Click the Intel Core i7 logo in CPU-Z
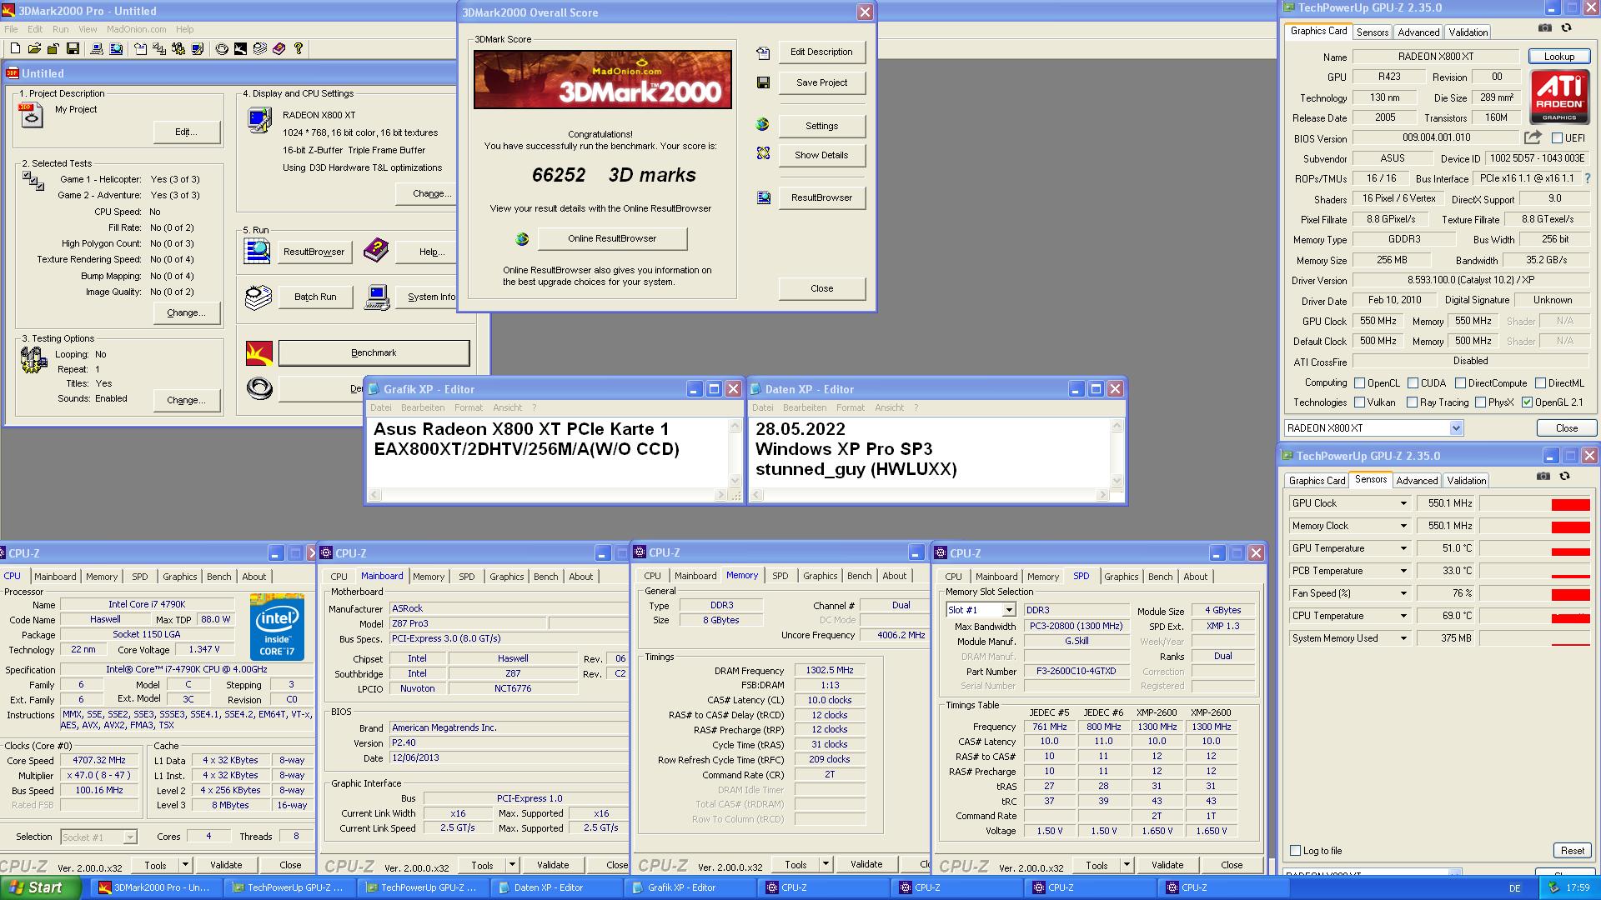The width and height of the screenshot is (1601, 900). (277, 627)
